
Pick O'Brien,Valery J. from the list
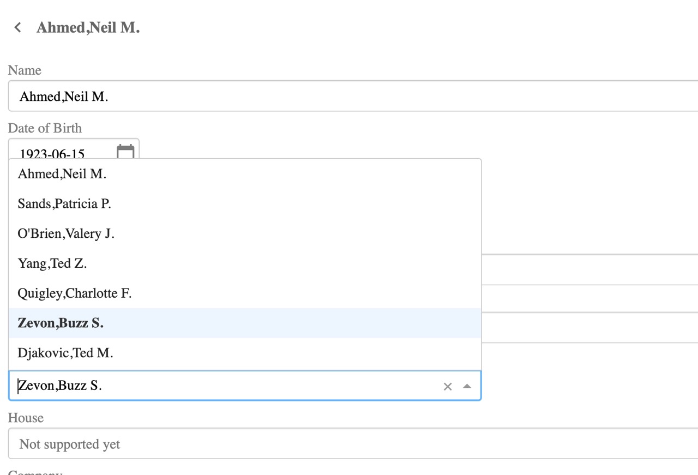66,234
